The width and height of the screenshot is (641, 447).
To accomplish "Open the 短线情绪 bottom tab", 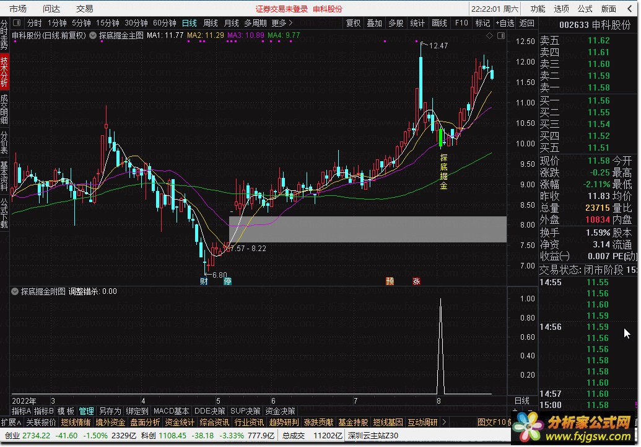I will pyautogui.click(x=76, y=422).
